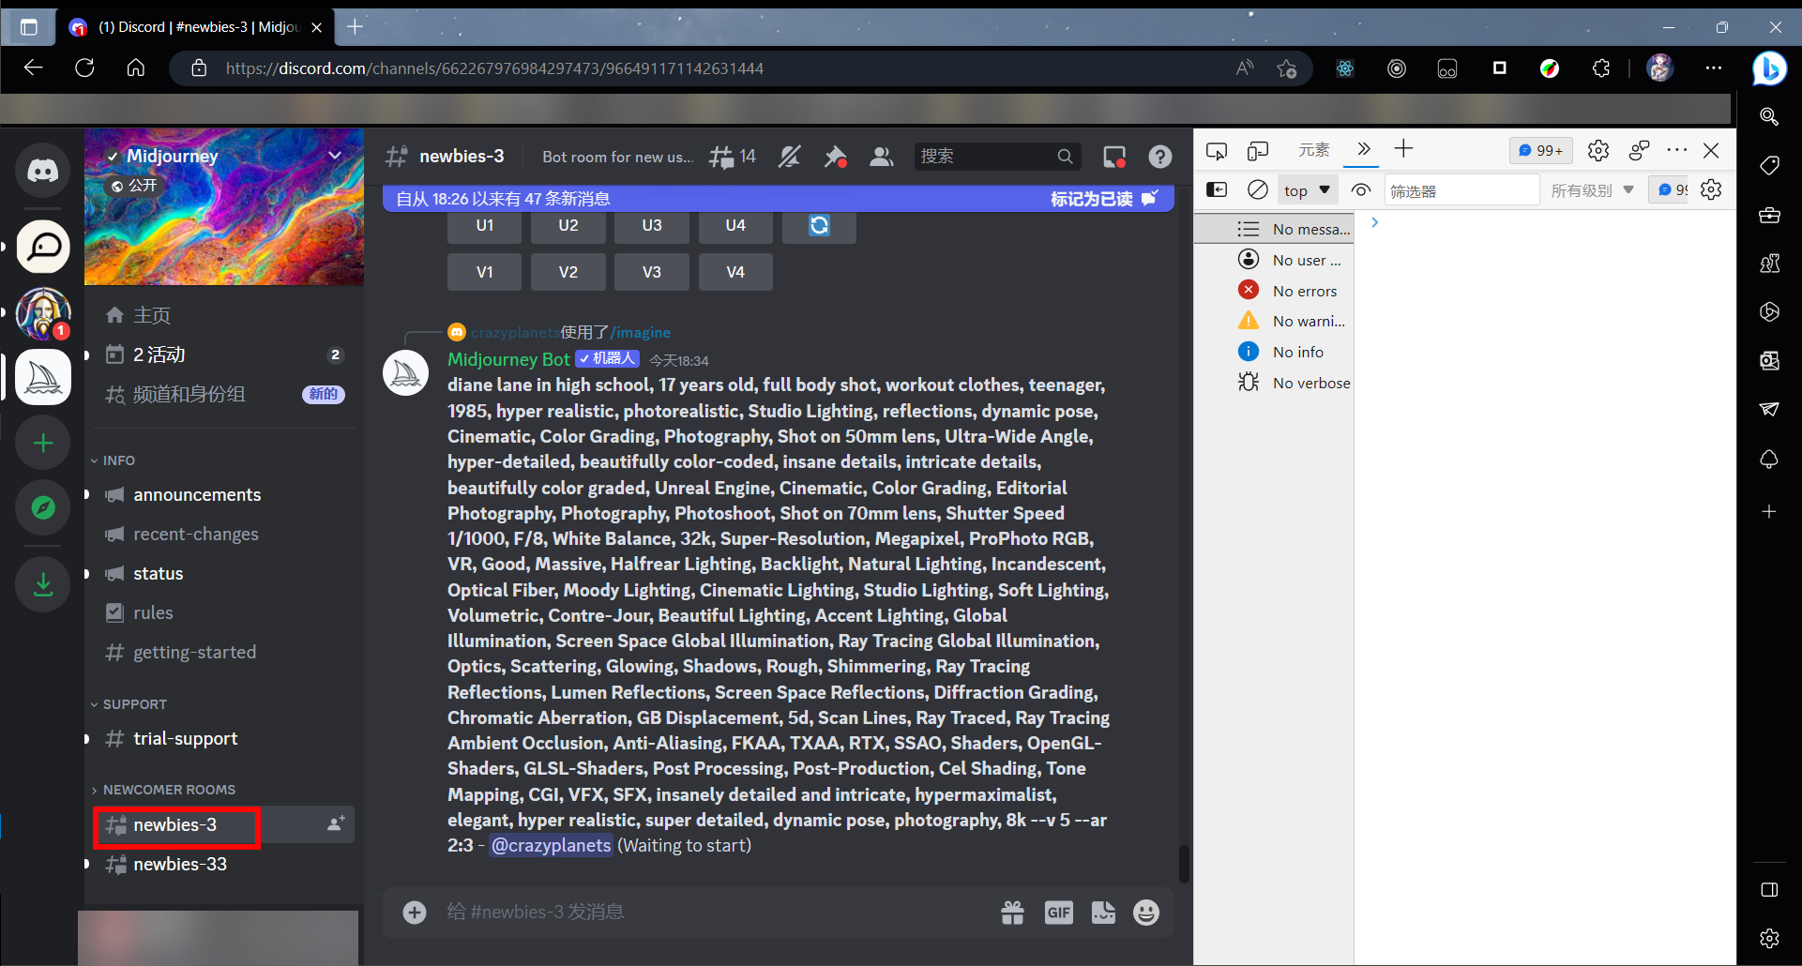The image size is (1802, 966).
Task: Click the U3 upscale button
Action: coord(652,225)
